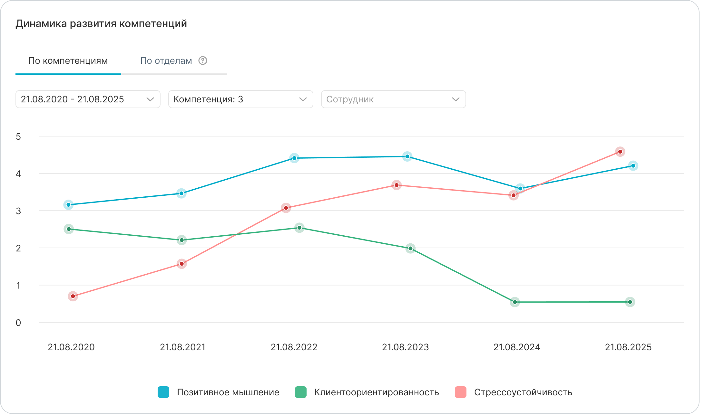
Task: Open the date range dropdown 21.08.2020 - 21.08.2025
Action: [88, 99]
